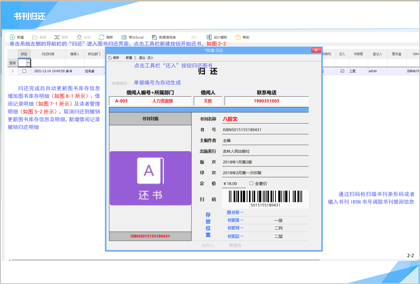Close the 新建:归还 dialog with red X

click(x=316, y=50)
